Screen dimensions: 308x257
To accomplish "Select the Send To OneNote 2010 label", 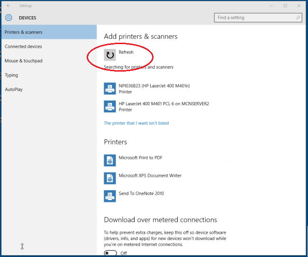I will 141,193.
